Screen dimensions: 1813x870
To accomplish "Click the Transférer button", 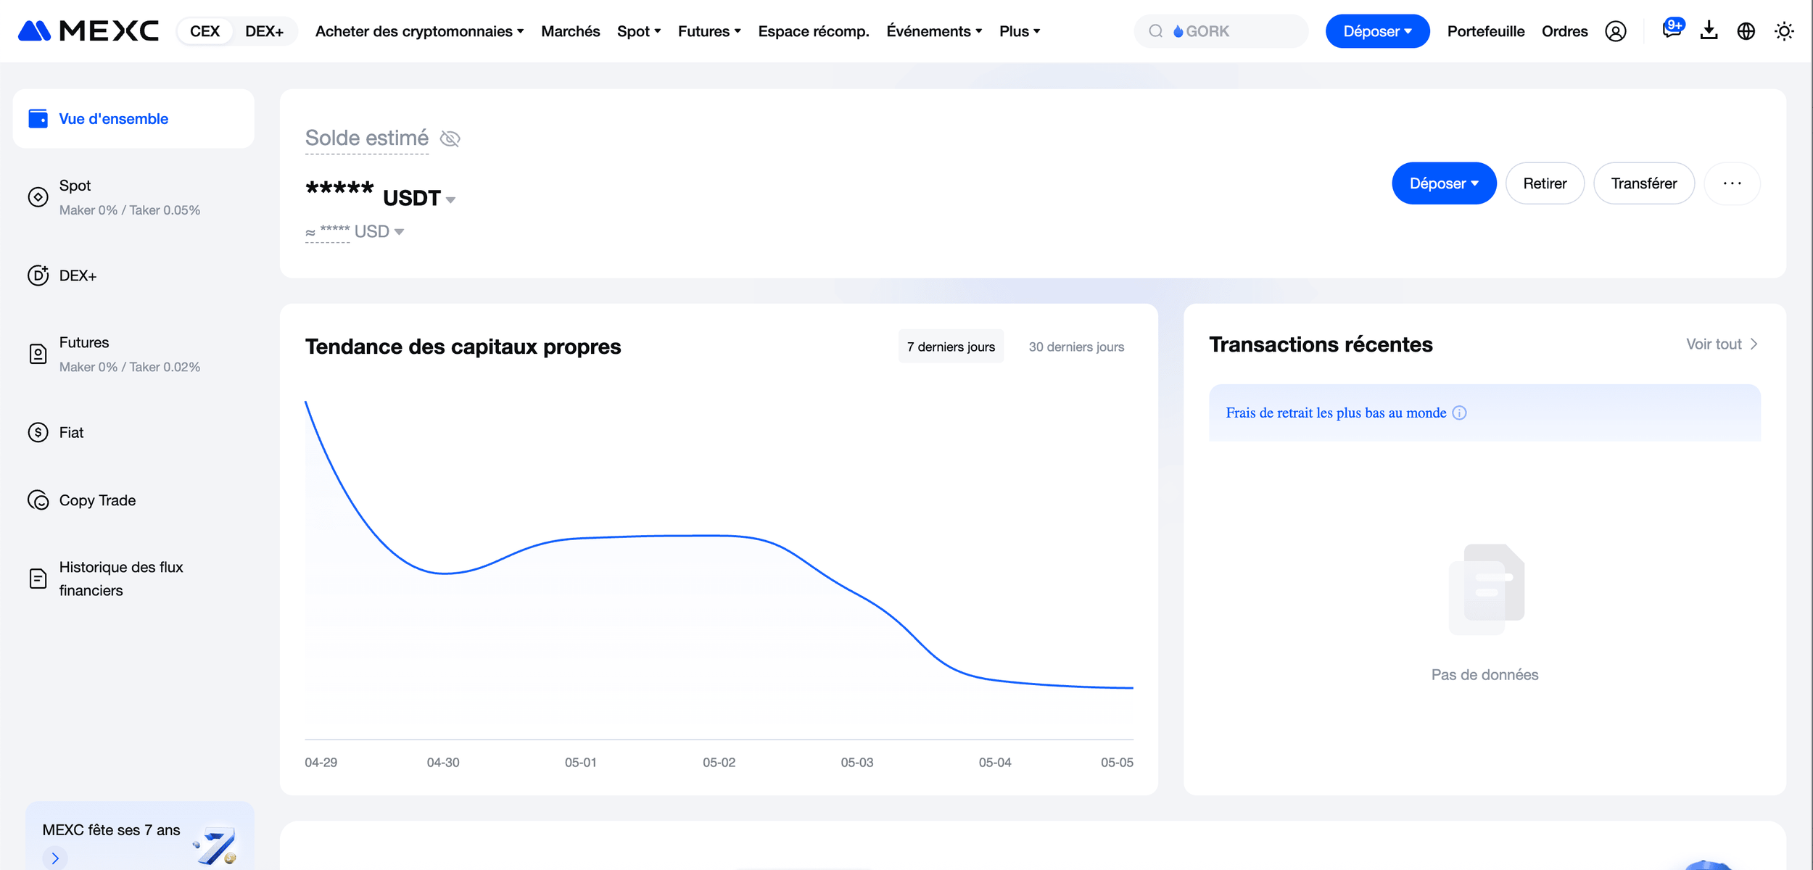I will pyautogui.click(x=1643, y=183).
